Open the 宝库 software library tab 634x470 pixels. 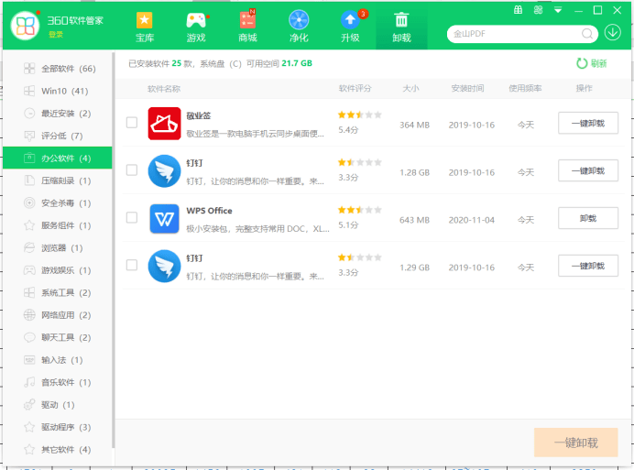pos(145,27)
